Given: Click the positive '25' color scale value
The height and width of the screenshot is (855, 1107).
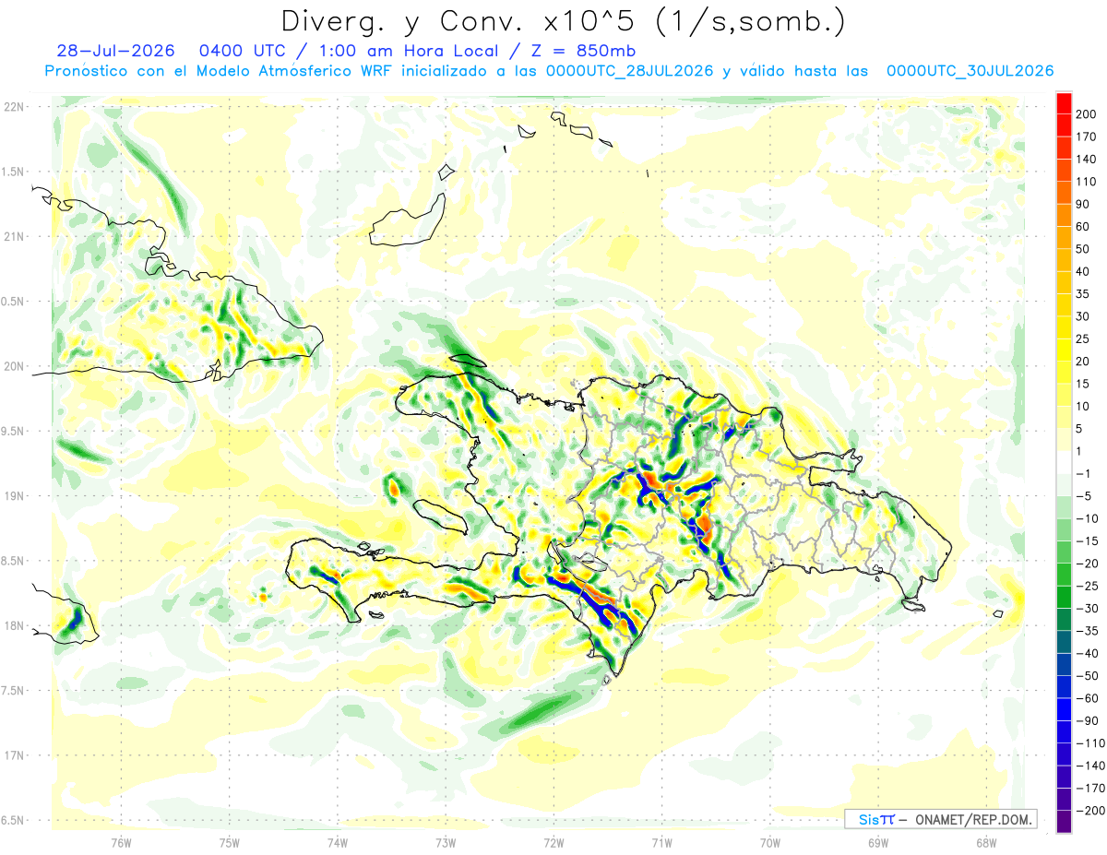Looking at the screenshot, I should coord(1083,338).
